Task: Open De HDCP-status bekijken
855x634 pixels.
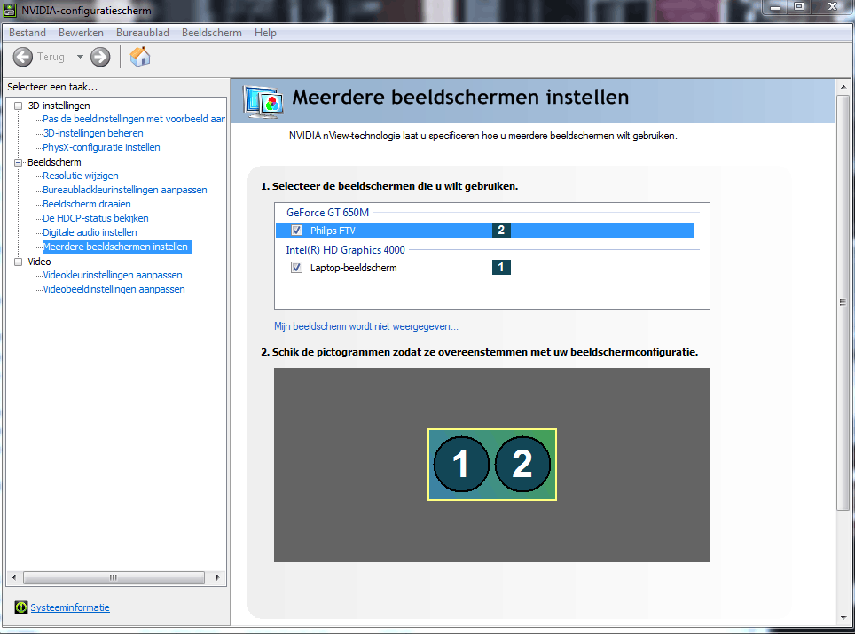Action: [x=96, y=218]
